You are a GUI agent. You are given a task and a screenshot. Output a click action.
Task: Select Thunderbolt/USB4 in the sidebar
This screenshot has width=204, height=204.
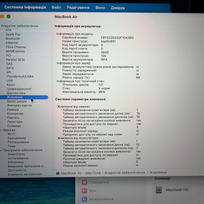[20, 76]
